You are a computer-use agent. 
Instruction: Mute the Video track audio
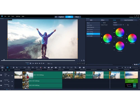click(9, 76)
